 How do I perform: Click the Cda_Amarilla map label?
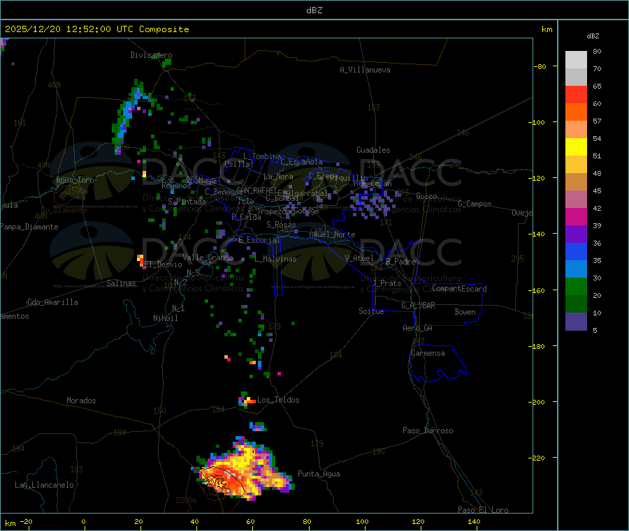52,302
